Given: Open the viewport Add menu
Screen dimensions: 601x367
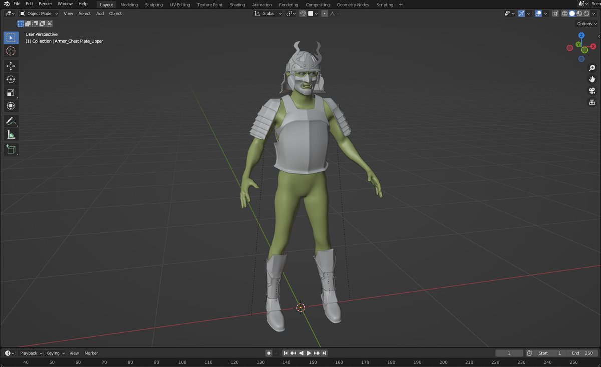Looking at the screenshot, I should coord(100,14).
